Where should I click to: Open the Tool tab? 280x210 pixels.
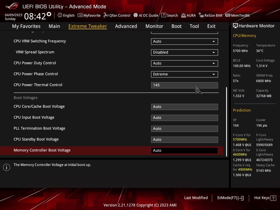click(194, 26)
